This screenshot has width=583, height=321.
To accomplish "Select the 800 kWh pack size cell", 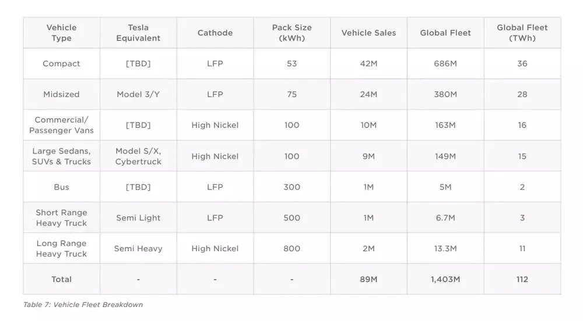I will pyautogui.click(x=291, y=248).
